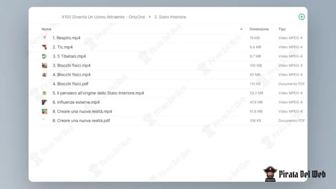Image resolution: width=336 pixels, height=189 pixels.
Task: Sort files by the Nome column
Action: click(46, 29)
